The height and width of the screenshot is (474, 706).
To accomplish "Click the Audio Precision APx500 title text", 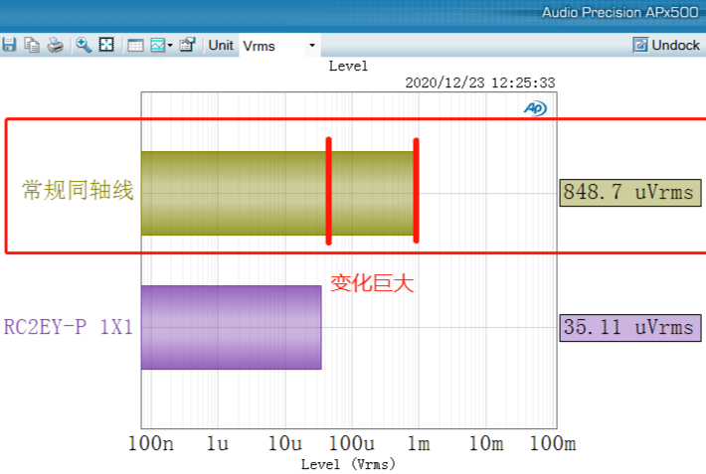I will pyautogui.click(x=620, y=12).
